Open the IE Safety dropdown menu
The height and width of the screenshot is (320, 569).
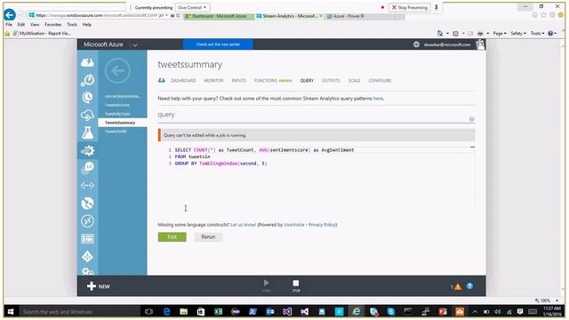click(518, 34)
